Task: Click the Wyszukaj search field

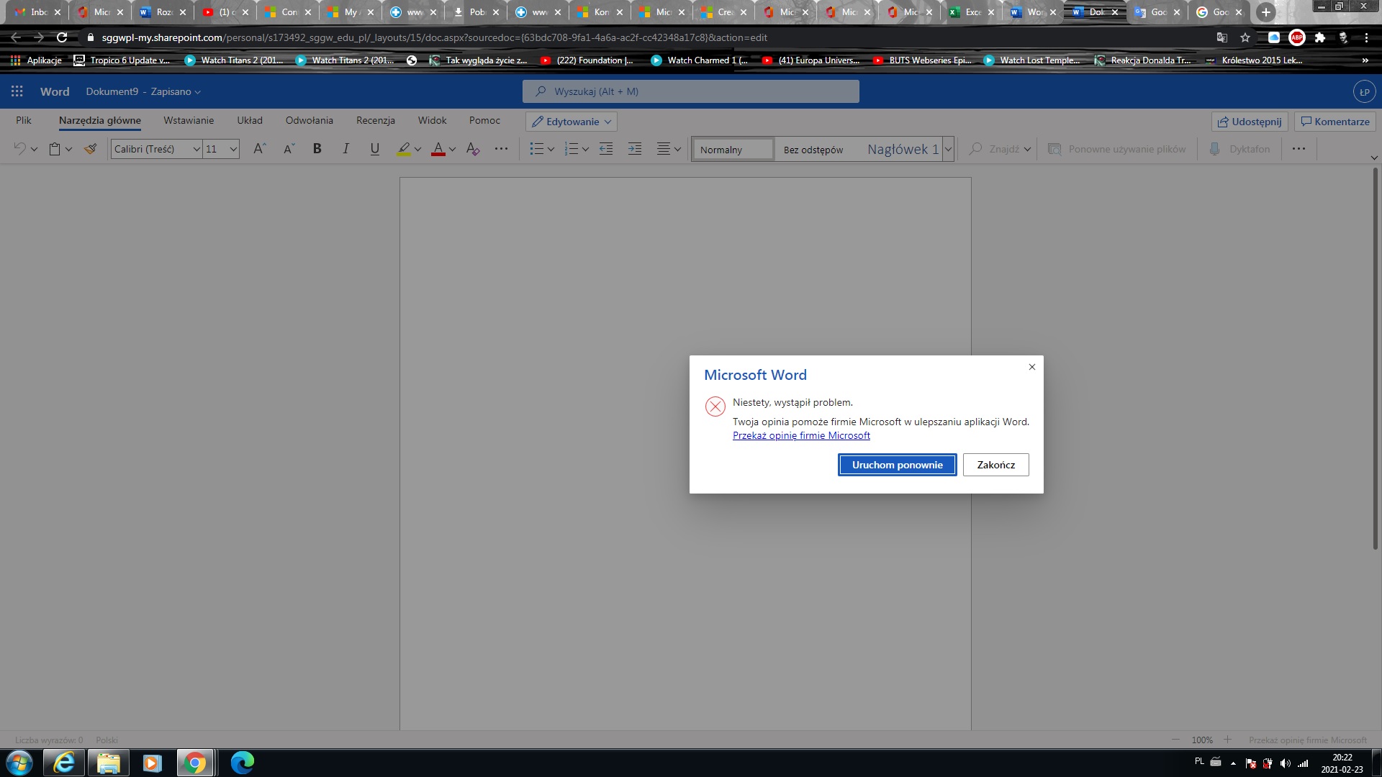Action: point(691,91)
